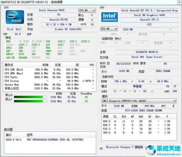Click the ECC value N field
This screenshot has width=182, height=157.
pos(174,106)
